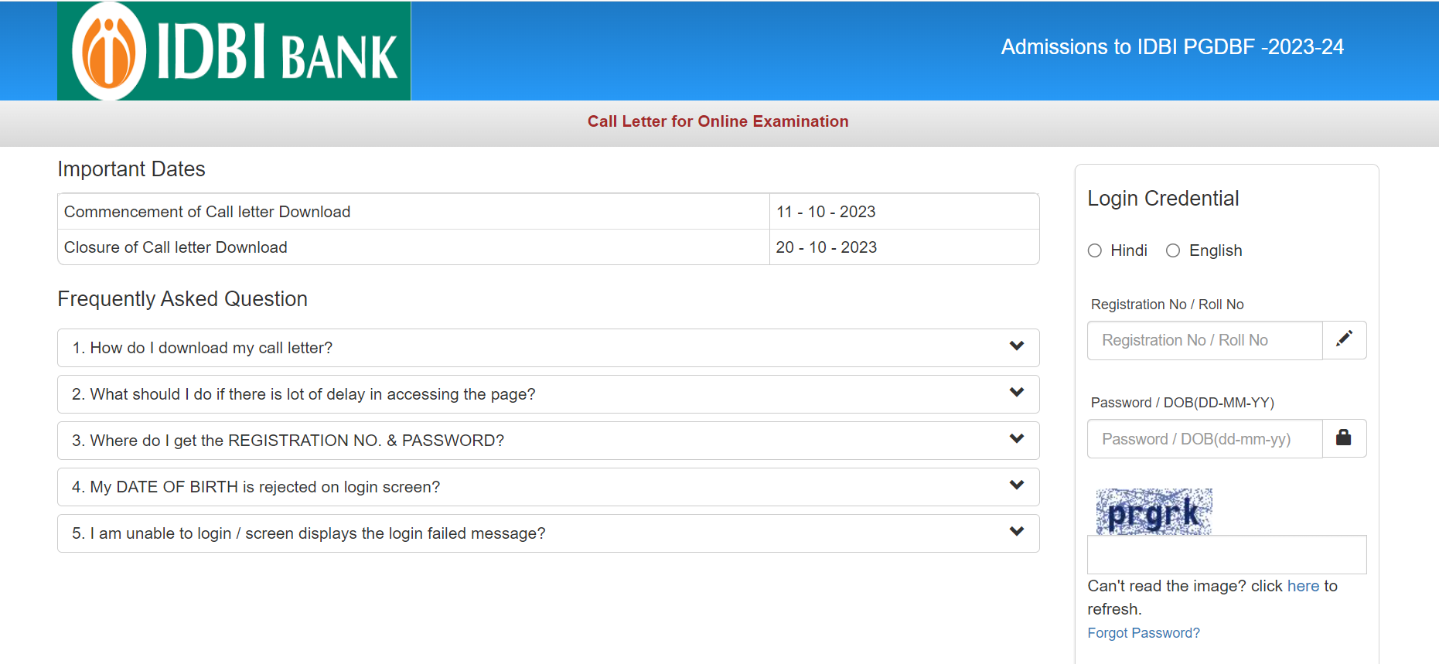Expand the chevron for 'How do I download my call letter?'

1017,346
